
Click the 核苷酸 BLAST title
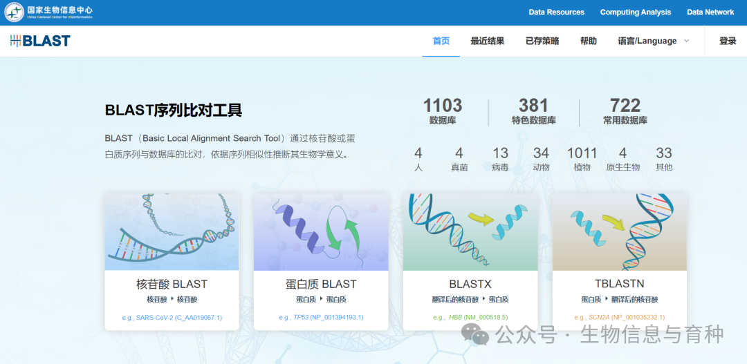tap(172, 284)
